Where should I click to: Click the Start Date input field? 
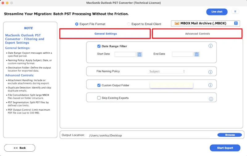[125, 54]
